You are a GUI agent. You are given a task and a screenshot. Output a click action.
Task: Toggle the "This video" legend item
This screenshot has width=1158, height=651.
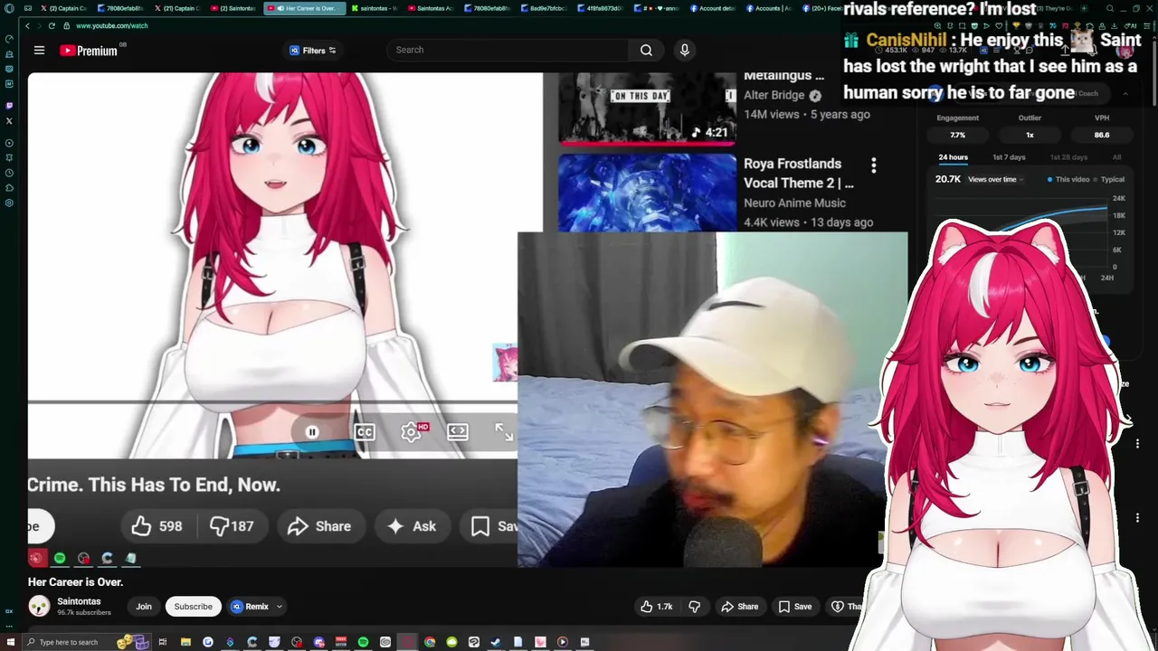pyautogui.click(x=1068, y=179)
